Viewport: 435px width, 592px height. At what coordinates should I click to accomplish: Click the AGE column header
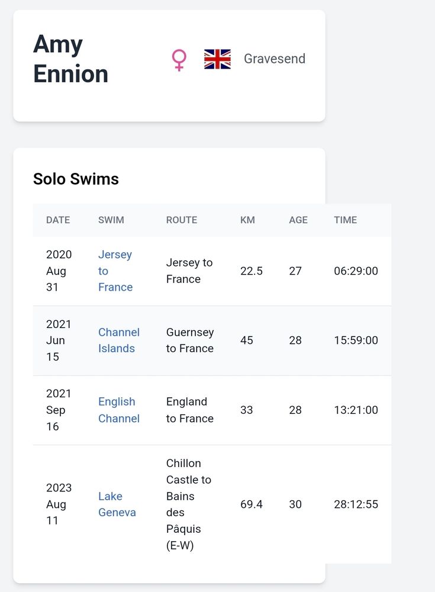coord(298,220)
